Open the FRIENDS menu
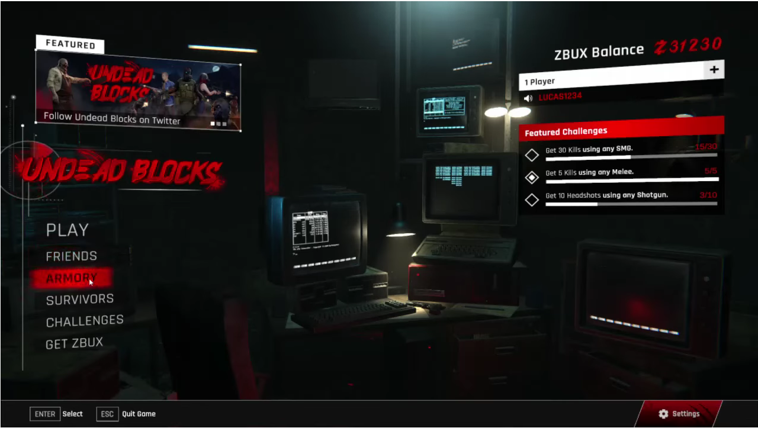Image resolution: width=758 pixels, height=428 pixels. pyautogui.click(x=72, y=256)
